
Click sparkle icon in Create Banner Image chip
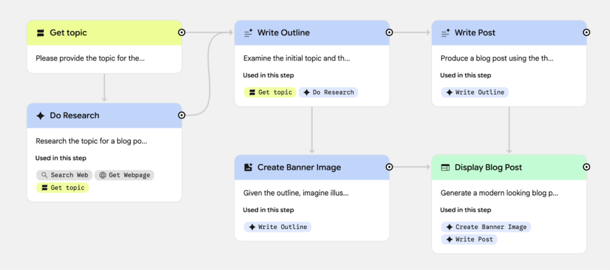449,227
